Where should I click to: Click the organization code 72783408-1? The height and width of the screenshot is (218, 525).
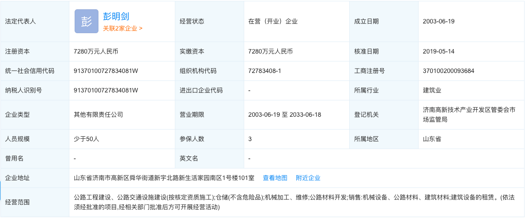coord(265,71)
